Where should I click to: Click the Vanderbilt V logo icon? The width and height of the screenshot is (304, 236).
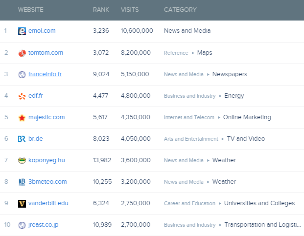coord(22,204)
